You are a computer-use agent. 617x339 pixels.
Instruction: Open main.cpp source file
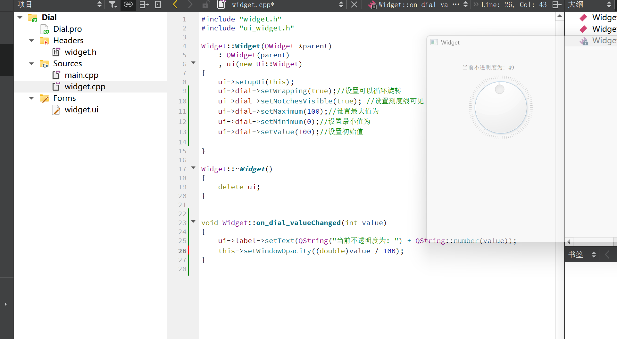pos(81,75)
